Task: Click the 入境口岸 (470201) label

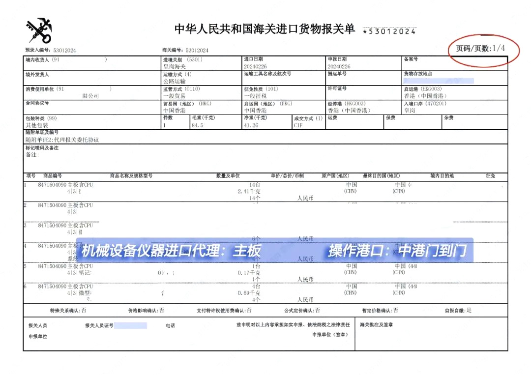Action: coord(425,104)
